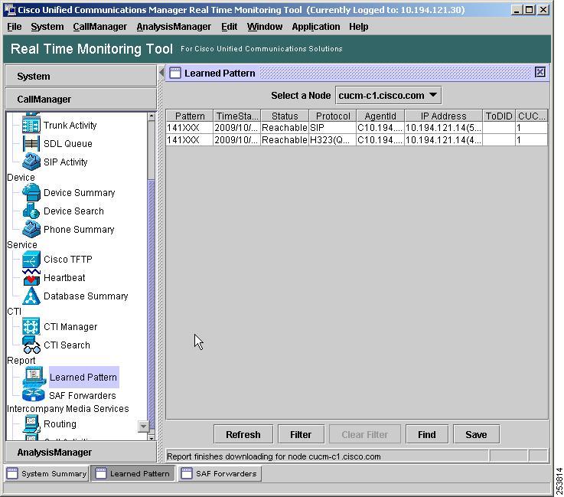This screenshot has width=564, height=497.
Task: Sort by the CUC... column header
Action: click(x=532, y=116)
